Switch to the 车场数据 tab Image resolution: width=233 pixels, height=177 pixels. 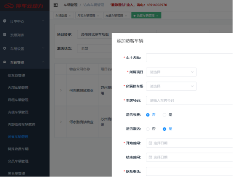coord(64,16)
